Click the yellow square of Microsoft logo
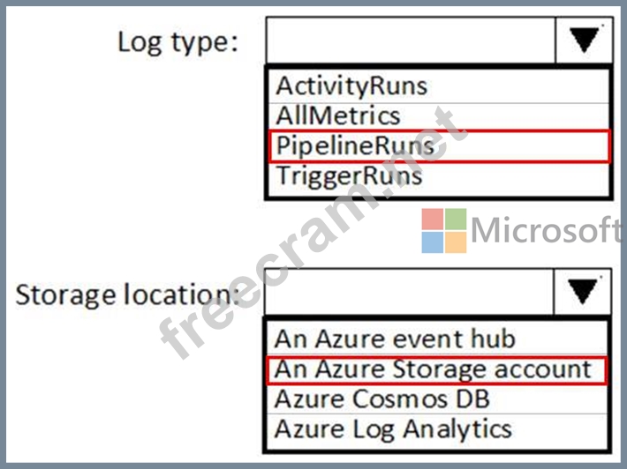Image resolution: width=627 pixels, height=469 pixels. (x=456, y=242)
